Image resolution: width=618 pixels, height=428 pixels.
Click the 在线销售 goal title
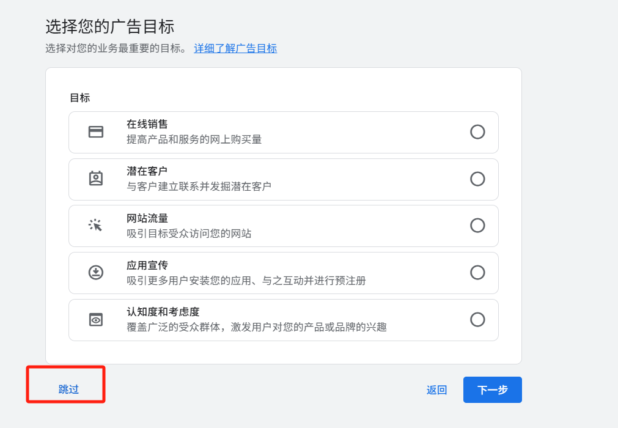point(147,124)
